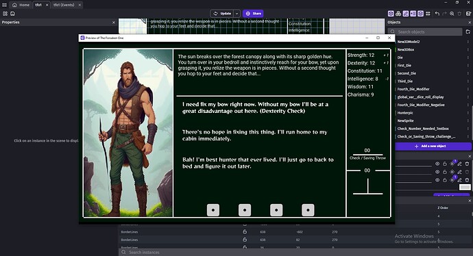This screenshot has width=473, height=256.
Task: Toggle the layers panel toolbar icon
Action: [420, 14]
